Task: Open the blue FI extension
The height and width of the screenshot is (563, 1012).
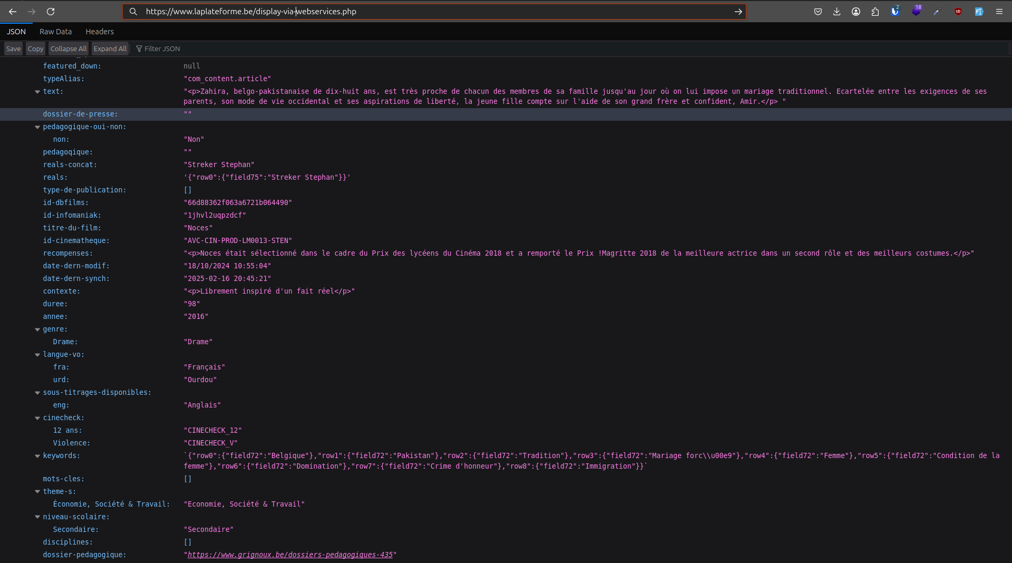Action: 979,12
